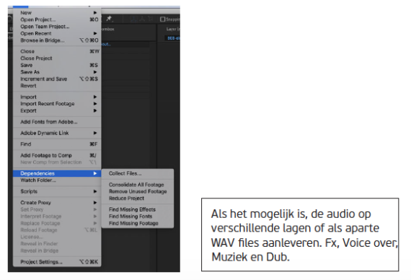
Task: Choose Add Footage to Comp
Action: click(x=57, y=155)
